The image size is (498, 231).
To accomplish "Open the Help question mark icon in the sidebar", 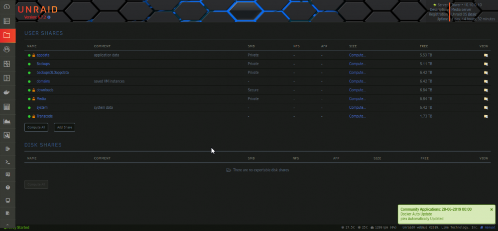I will pos(8,188).
